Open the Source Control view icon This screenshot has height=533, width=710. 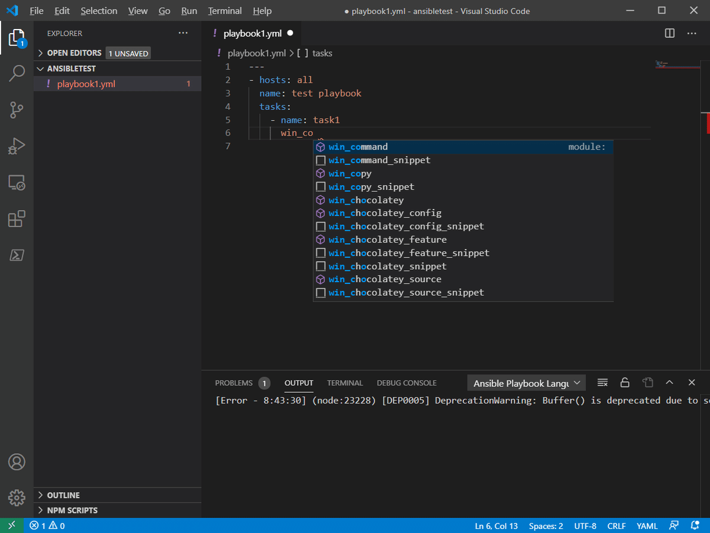point(17,109)
